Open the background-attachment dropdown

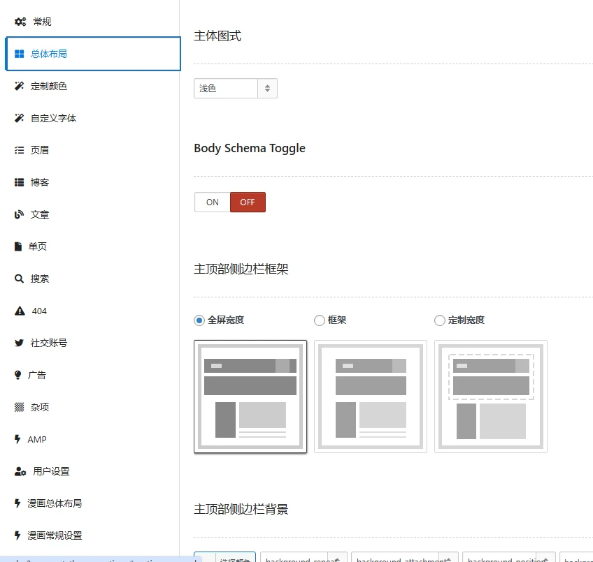pos(404,559)
